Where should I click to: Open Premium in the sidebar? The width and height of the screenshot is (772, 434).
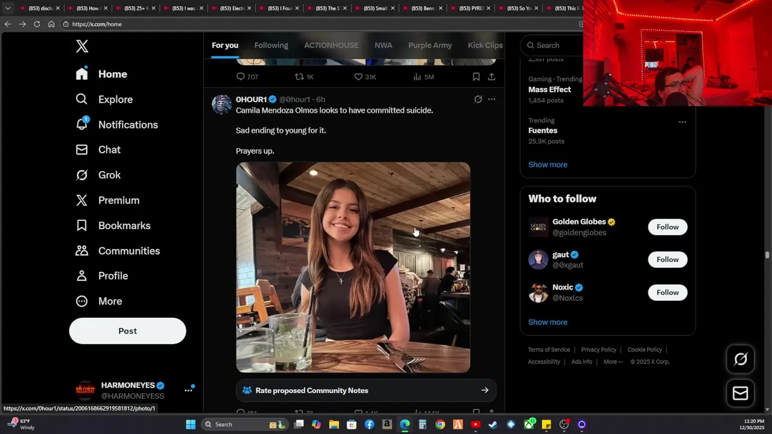click(107, 200)
